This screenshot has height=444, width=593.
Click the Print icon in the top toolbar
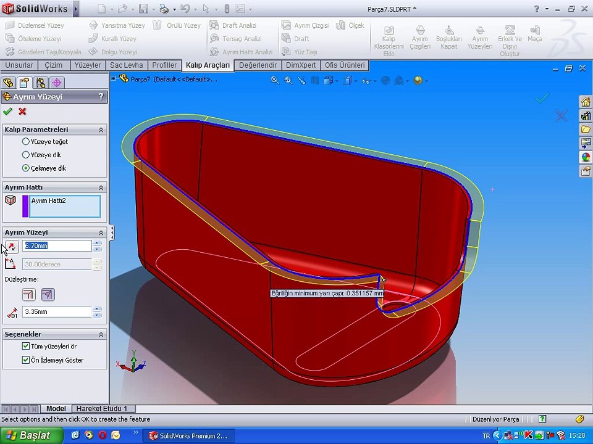pyautogui.click(x=164, y=9)
